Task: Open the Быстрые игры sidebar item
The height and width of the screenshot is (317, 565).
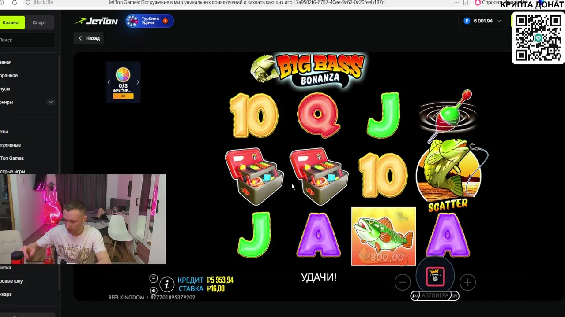Action: pyautogui.click(x=12, y=172)
